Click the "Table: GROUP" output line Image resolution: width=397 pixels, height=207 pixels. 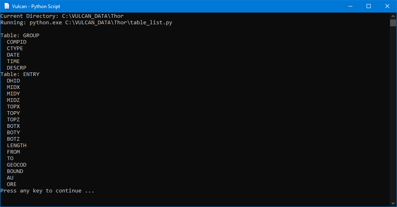point(20,36)
